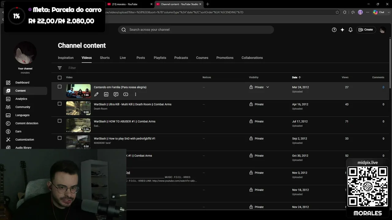Click the View on YouTube icon
The height and width of the screenshot is (220, 392).
click(126, 94)
